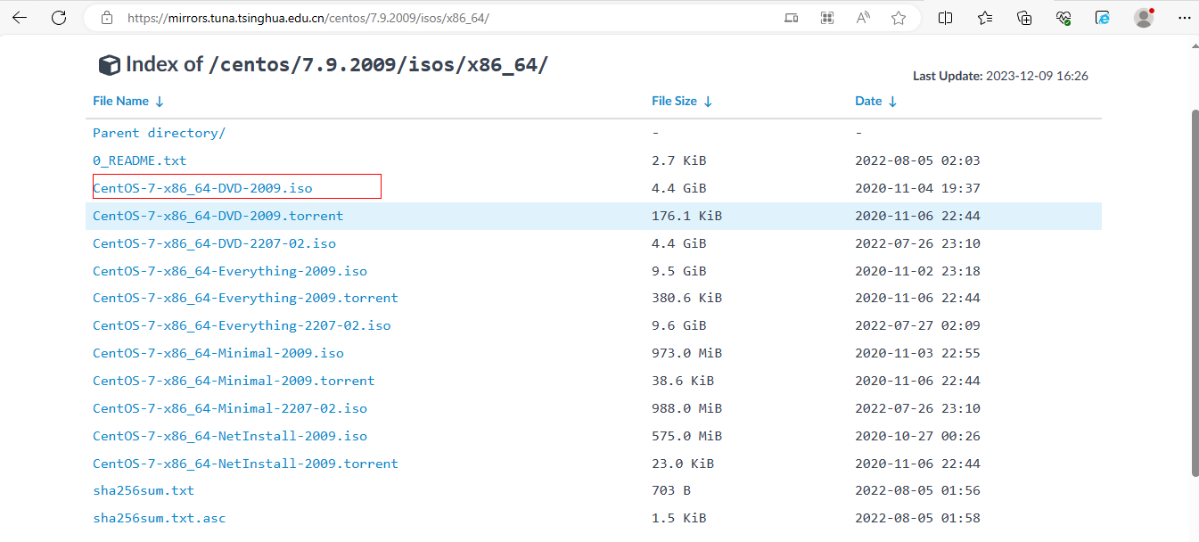Viewport: 1199px width, 542px height.
Task: Open the app available icon in address bar
Action: coord(791,18)
